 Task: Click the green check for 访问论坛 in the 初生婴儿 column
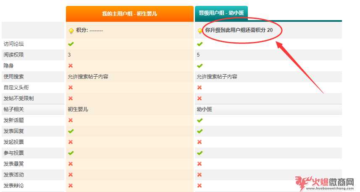71,44
